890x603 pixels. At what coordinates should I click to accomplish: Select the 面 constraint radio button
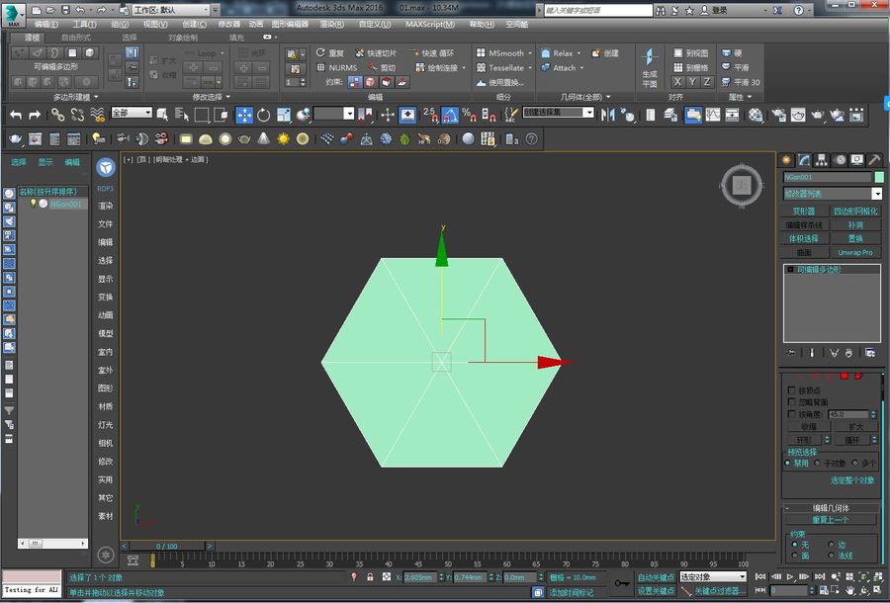(x=795, y=556)
